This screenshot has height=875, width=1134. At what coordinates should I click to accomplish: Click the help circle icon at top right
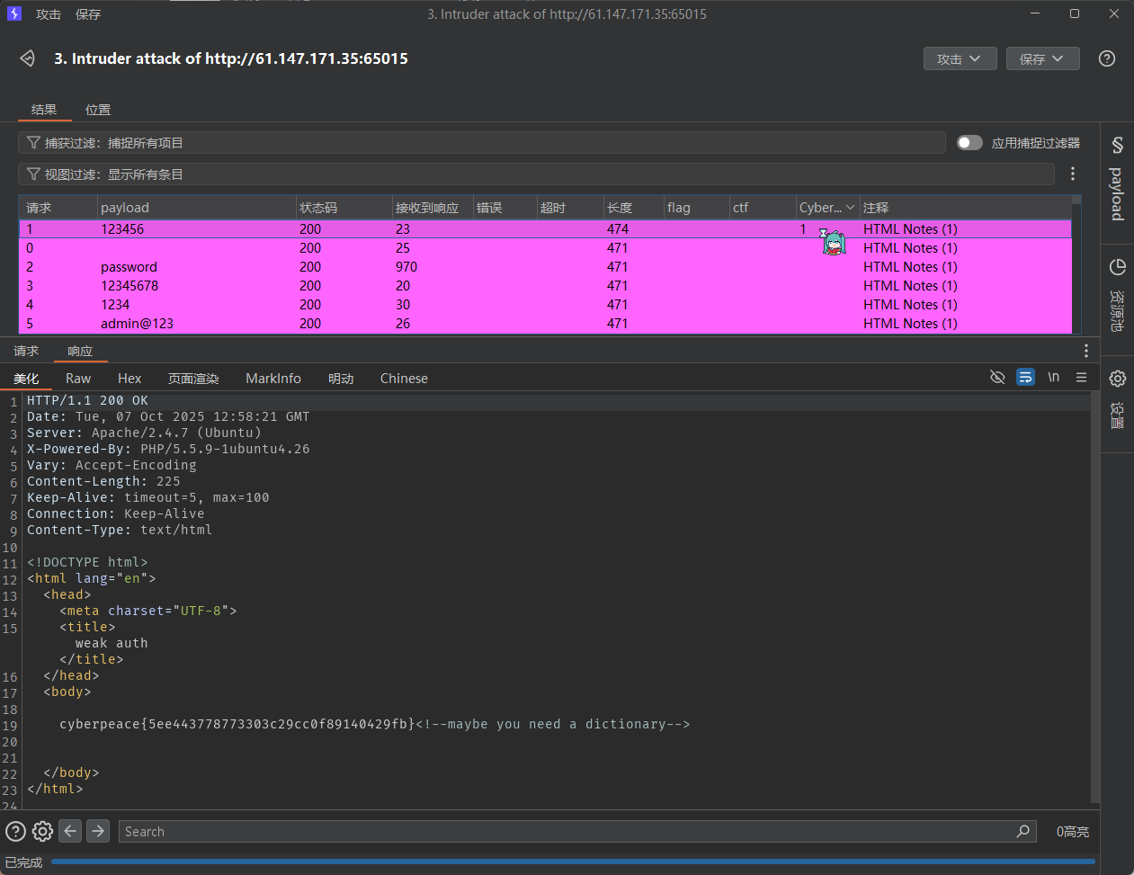click(x=1106, y=58)
